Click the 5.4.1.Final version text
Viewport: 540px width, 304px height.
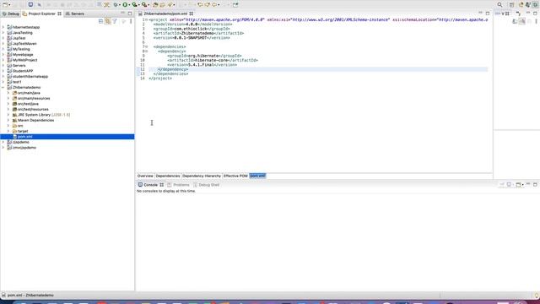click(202, 65)
